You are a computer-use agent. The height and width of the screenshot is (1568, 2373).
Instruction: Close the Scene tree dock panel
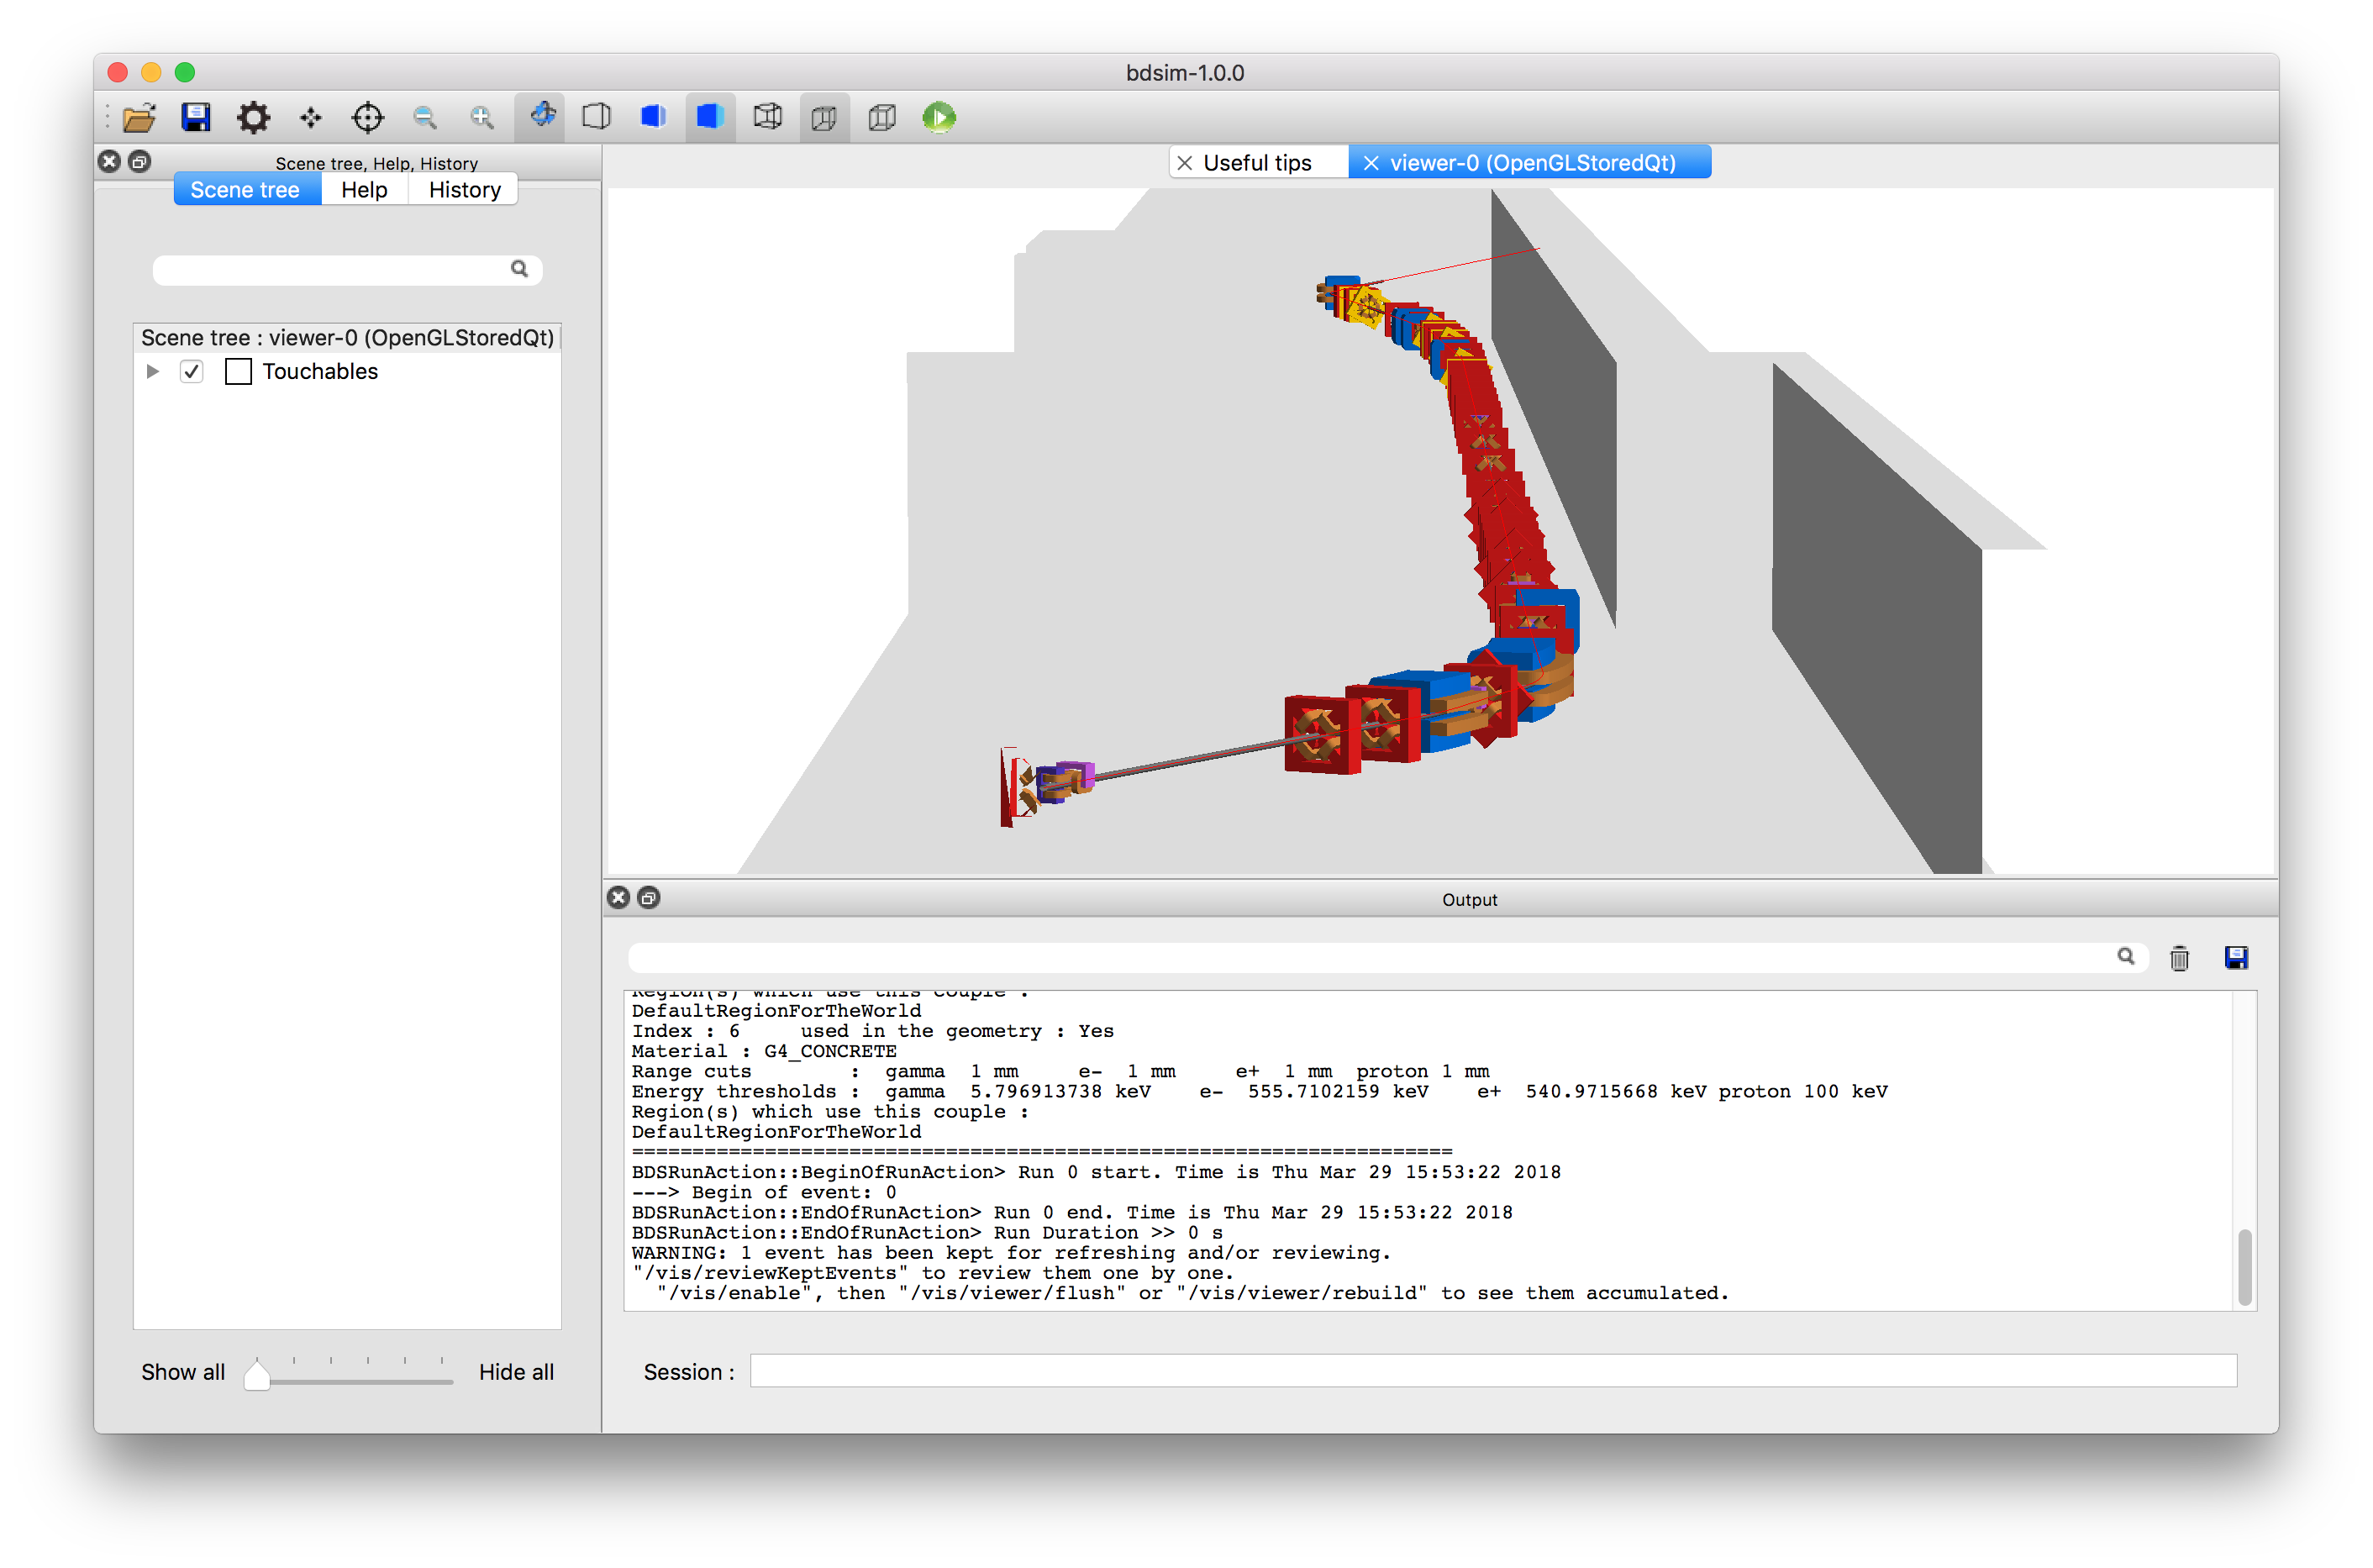click(110, 161)
